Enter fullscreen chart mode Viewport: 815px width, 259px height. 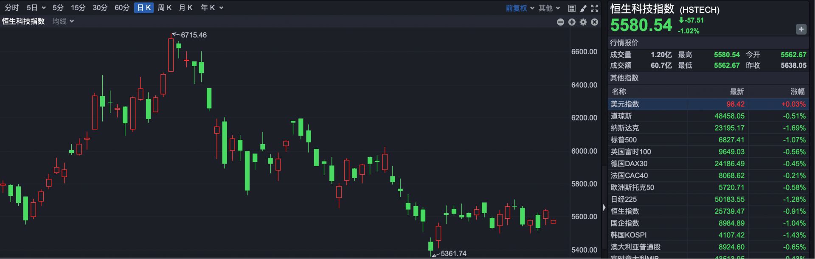(x=595, y=8)
